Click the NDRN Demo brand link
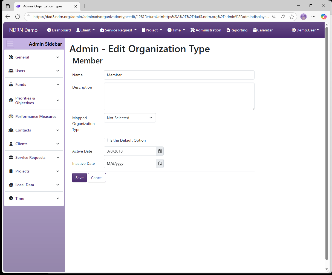 point(23,30)
